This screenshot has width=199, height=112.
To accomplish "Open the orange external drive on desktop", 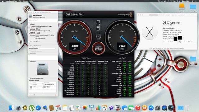I will [x=182, y=7].
